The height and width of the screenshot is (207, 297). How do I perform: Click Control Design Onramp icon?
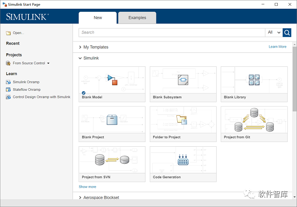[x=8, y=97]
